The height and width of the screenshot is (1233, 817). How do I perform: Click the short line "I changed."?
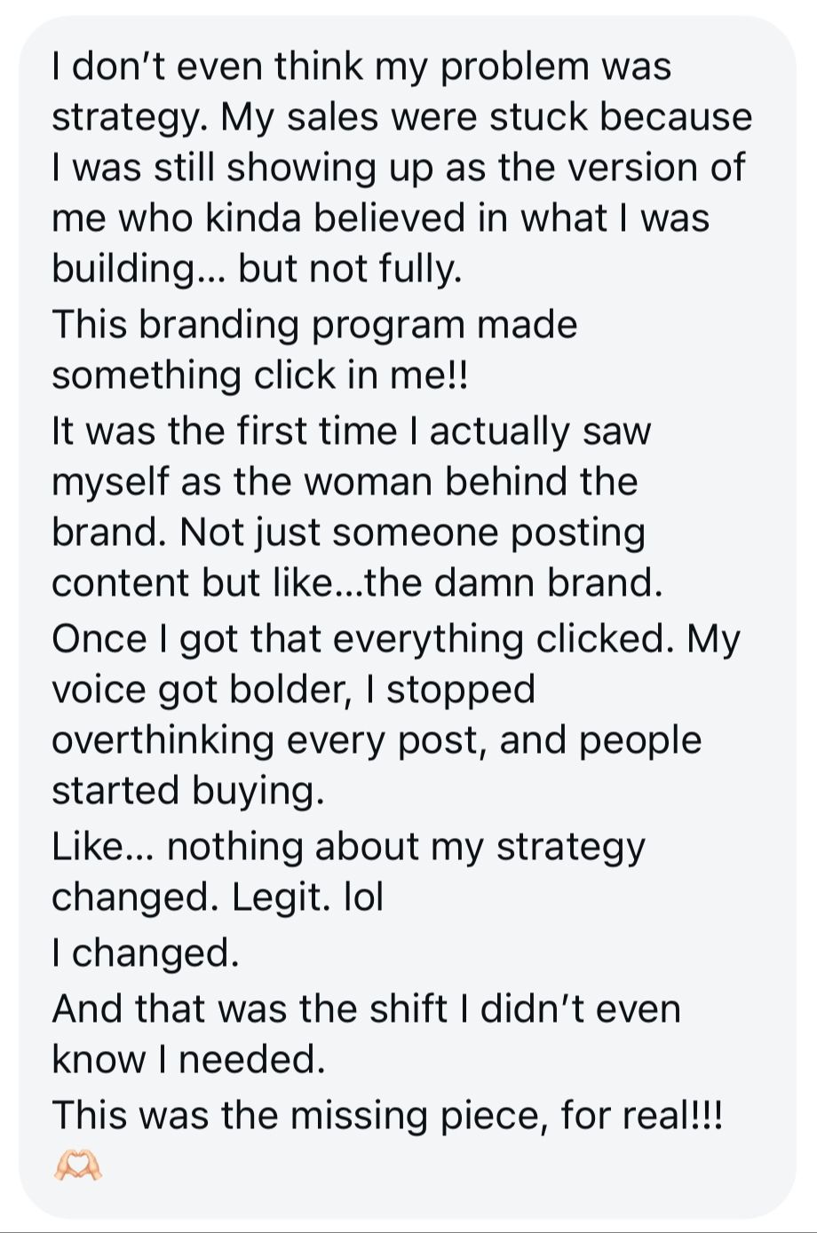(146, 952)
